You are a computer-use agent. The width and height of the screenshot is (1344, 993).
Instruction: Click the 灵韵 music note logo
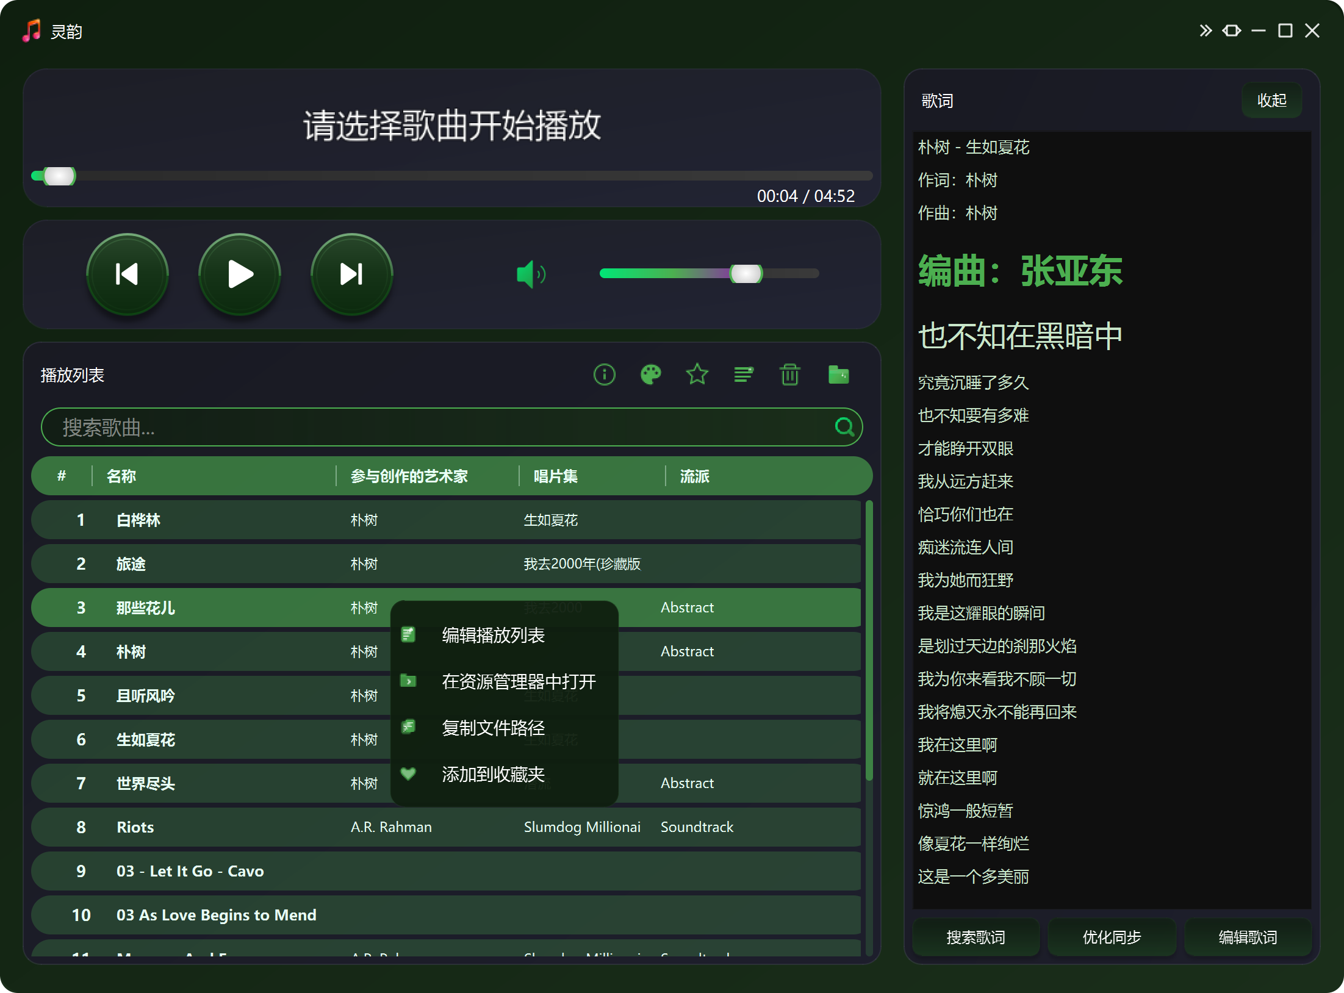[31, 30]
